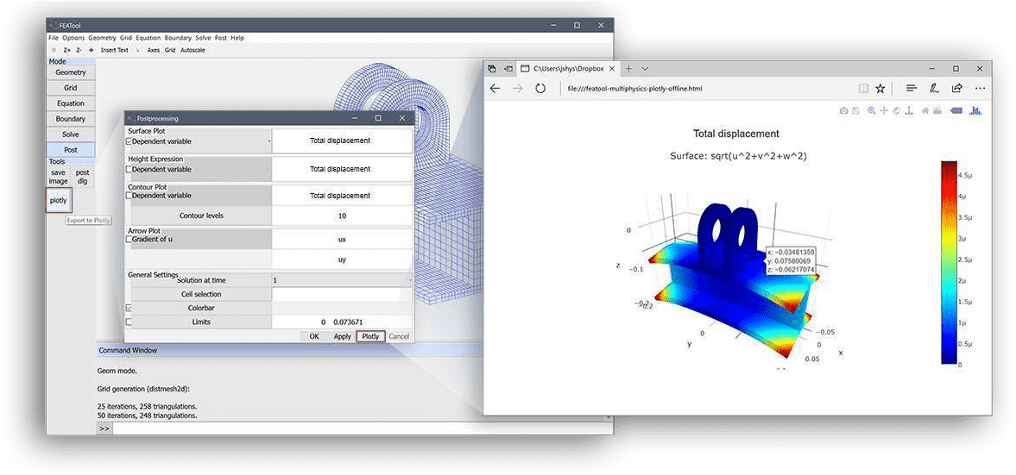
Task: Click the Contour levels value field
Action: click(x=342, y=216)
